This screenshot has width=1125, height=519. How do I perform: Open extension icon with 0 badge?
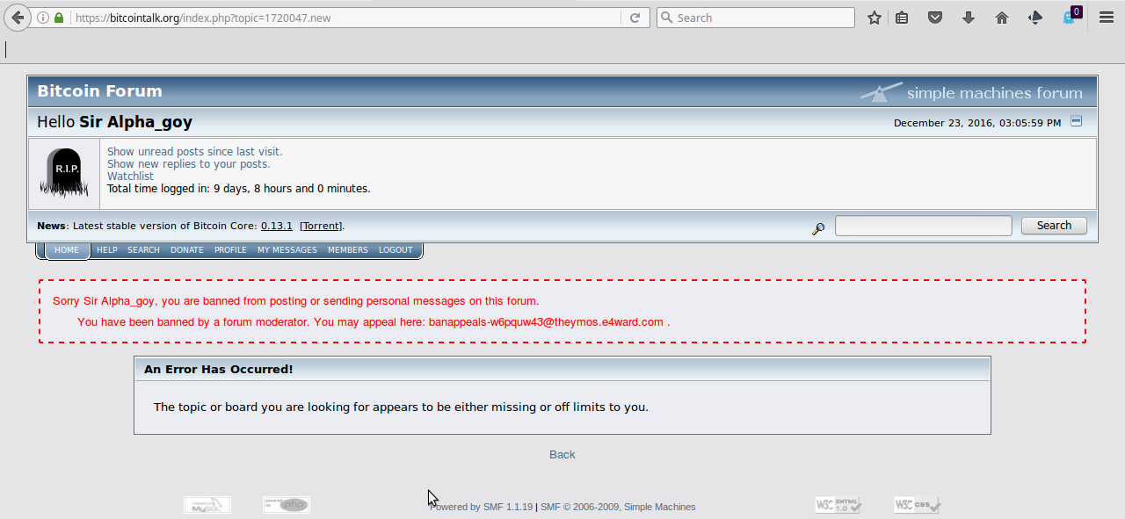click(1071, 16)
